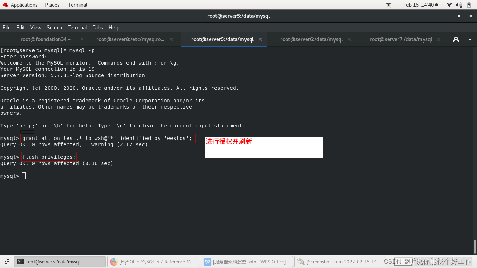The height and width of the screenshot is (268, 477).
Task: Click the mysql -p shell command line
Action: click(x=47, y=50)
